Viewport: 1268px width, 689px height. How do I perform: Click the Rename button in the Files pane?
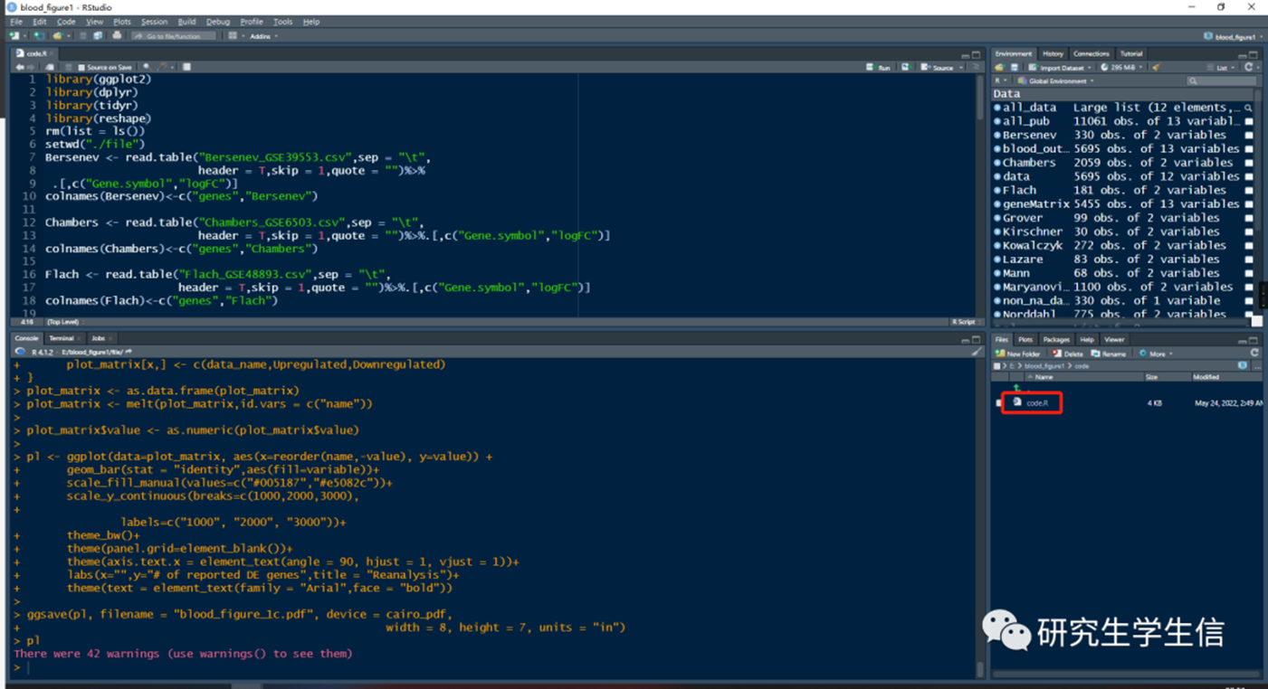[1109, 354]
